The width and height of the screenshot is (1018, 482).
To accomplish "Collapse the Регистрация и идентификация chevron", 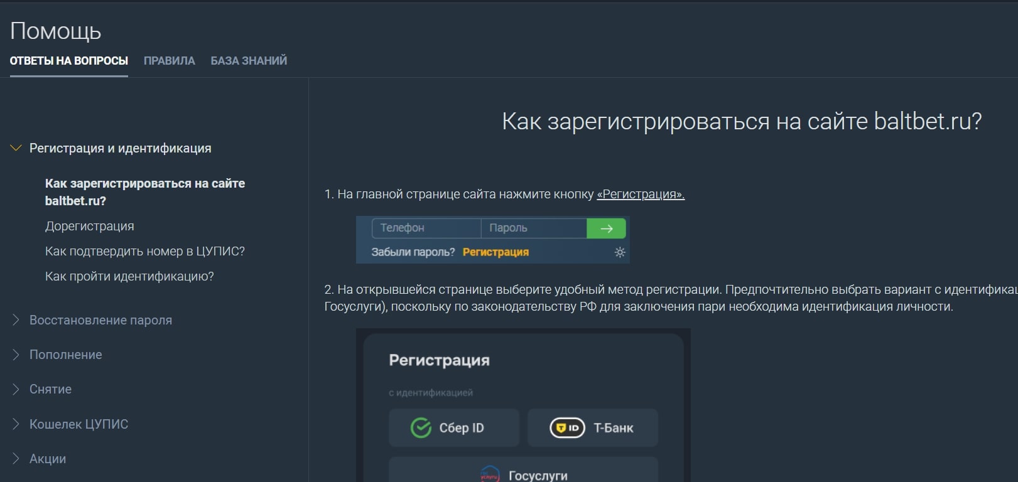I will 16,148.
